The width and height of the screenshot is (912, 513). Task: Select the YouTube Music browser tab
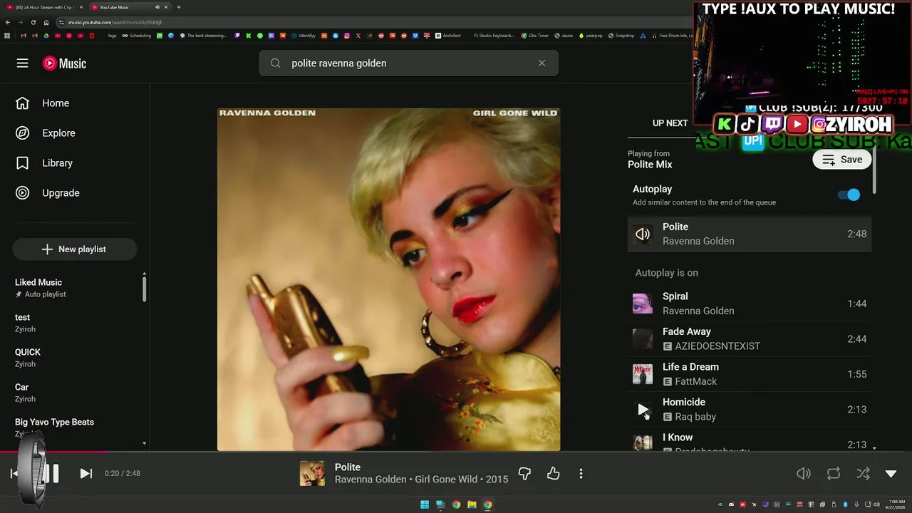129,7
